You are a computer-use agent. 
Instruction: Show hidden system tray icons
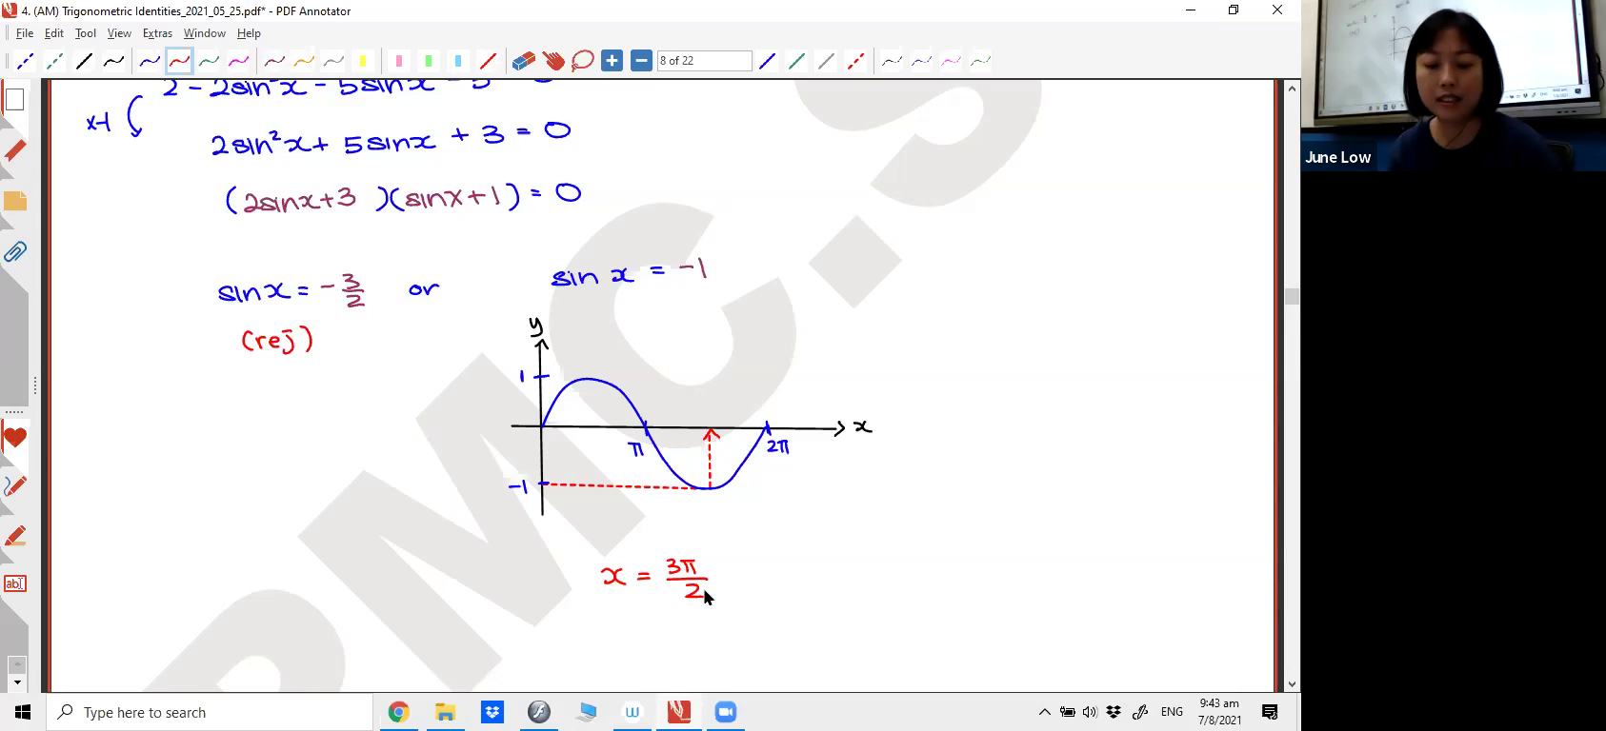point(1044,712)
